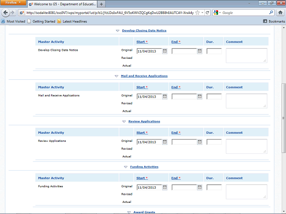Open Latest Headlines feed bookmark
Viewport: 286px width, 214px height.
coord(72,21)
